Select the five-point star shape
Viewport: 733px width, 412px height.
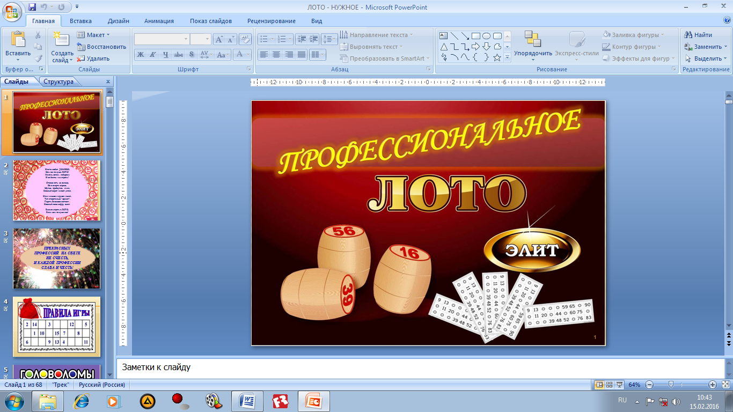[x=497, y=57]
